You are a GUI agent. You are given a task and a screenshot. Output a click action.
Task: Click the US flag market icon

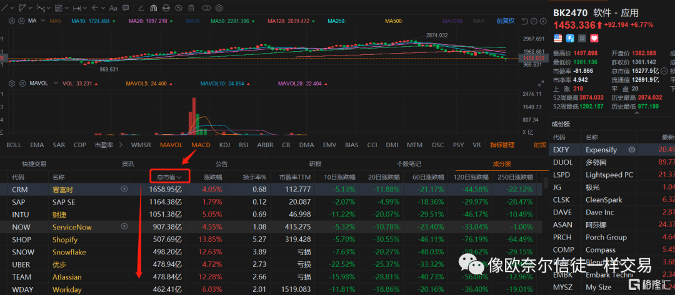point(558,38)
